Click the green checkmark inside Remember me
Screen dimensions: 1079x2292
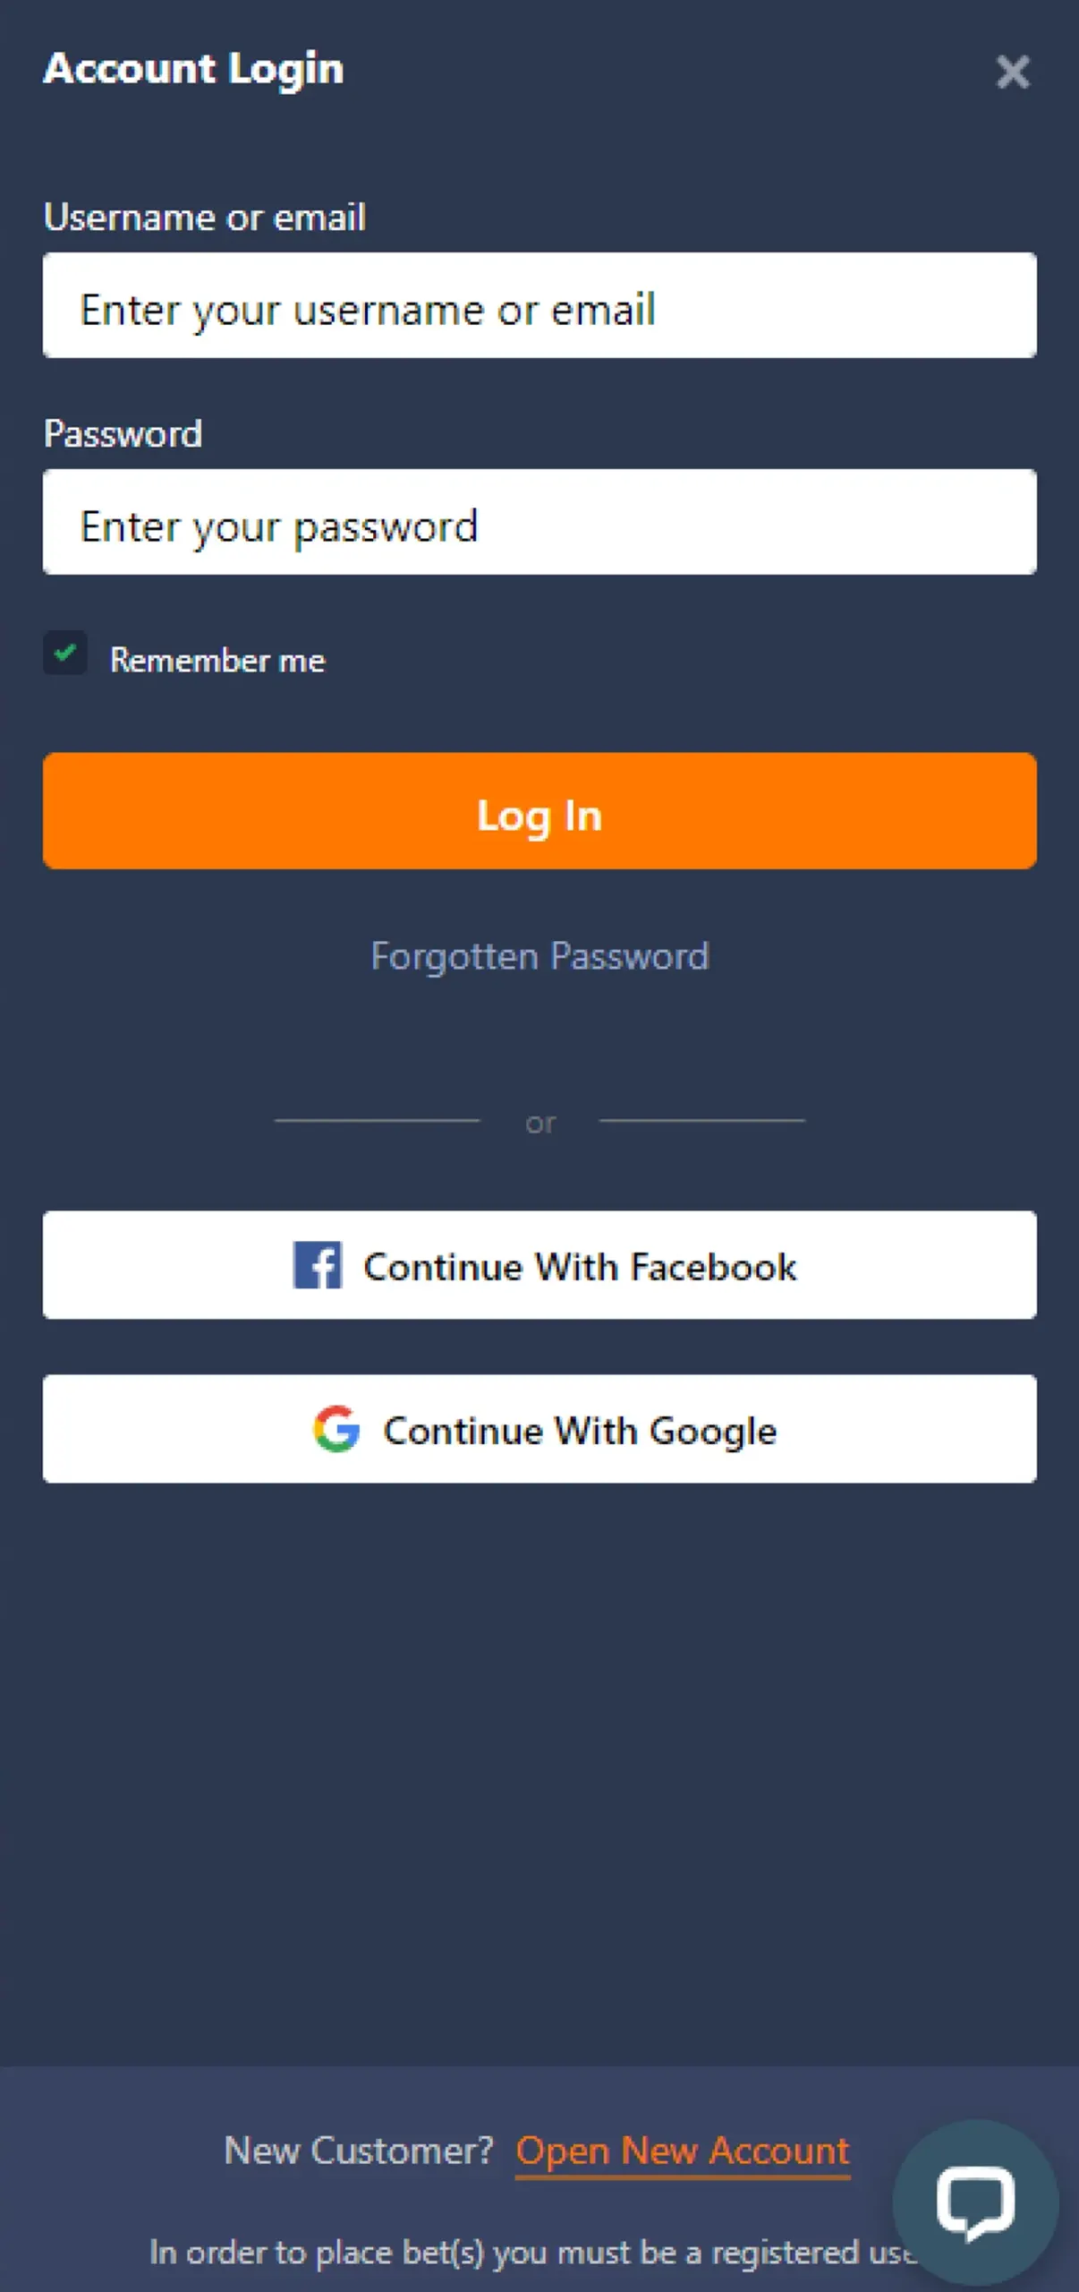click(64, 654)
